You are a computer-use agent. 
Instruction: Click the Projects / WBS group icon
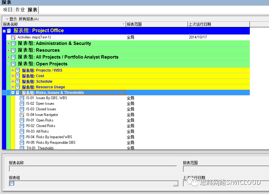click(18, 70)
